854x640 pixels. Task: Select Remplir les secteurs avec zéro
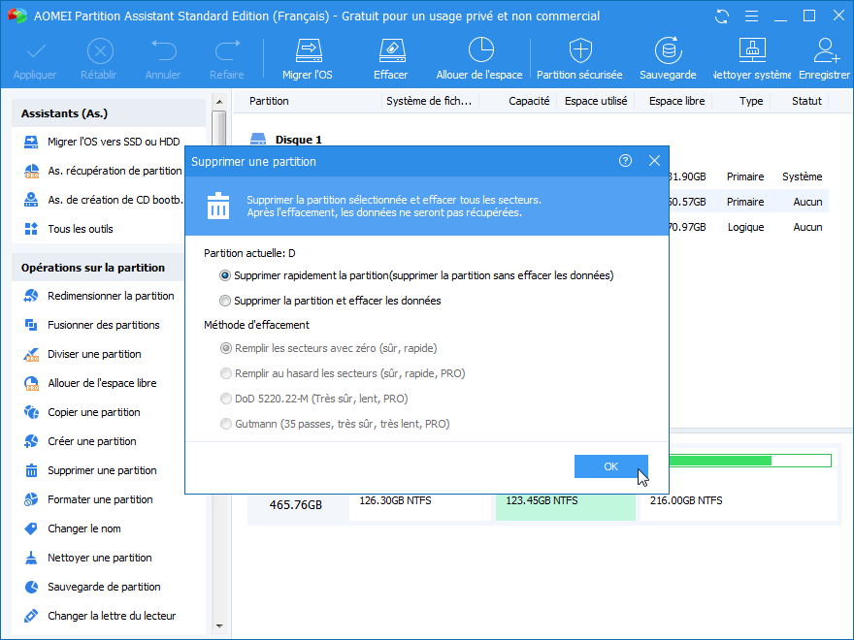328,348
